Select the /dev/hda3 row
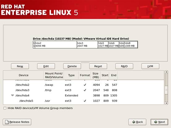The image size is (171, 128). coord(84,90)
